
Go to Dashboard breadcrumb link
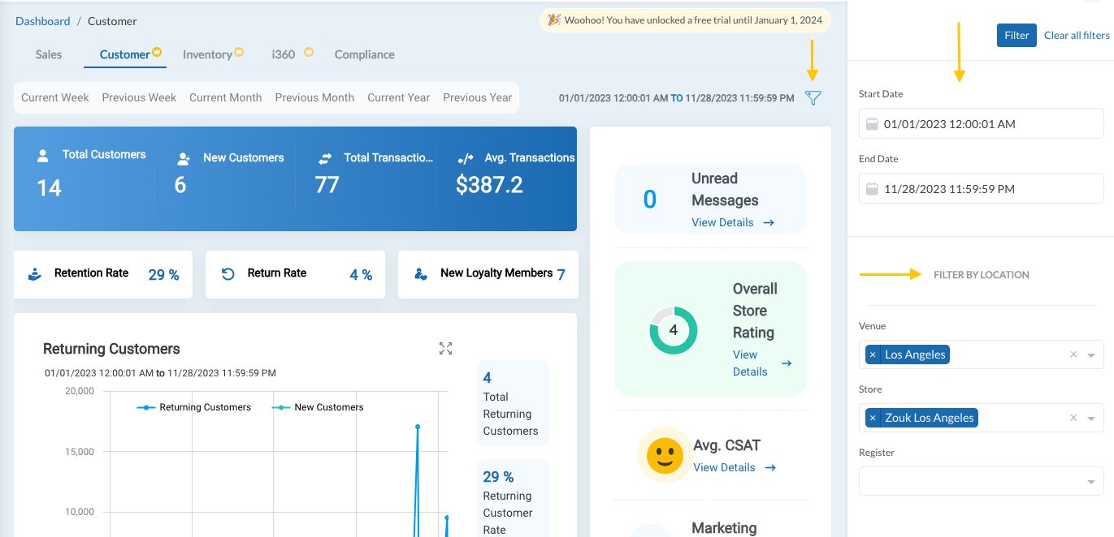pyautogui.click(x=43, y=21)
